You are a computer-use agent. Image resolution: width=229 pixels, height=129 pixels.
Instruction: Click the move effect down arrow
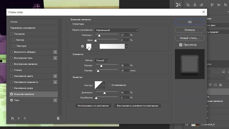25,118
